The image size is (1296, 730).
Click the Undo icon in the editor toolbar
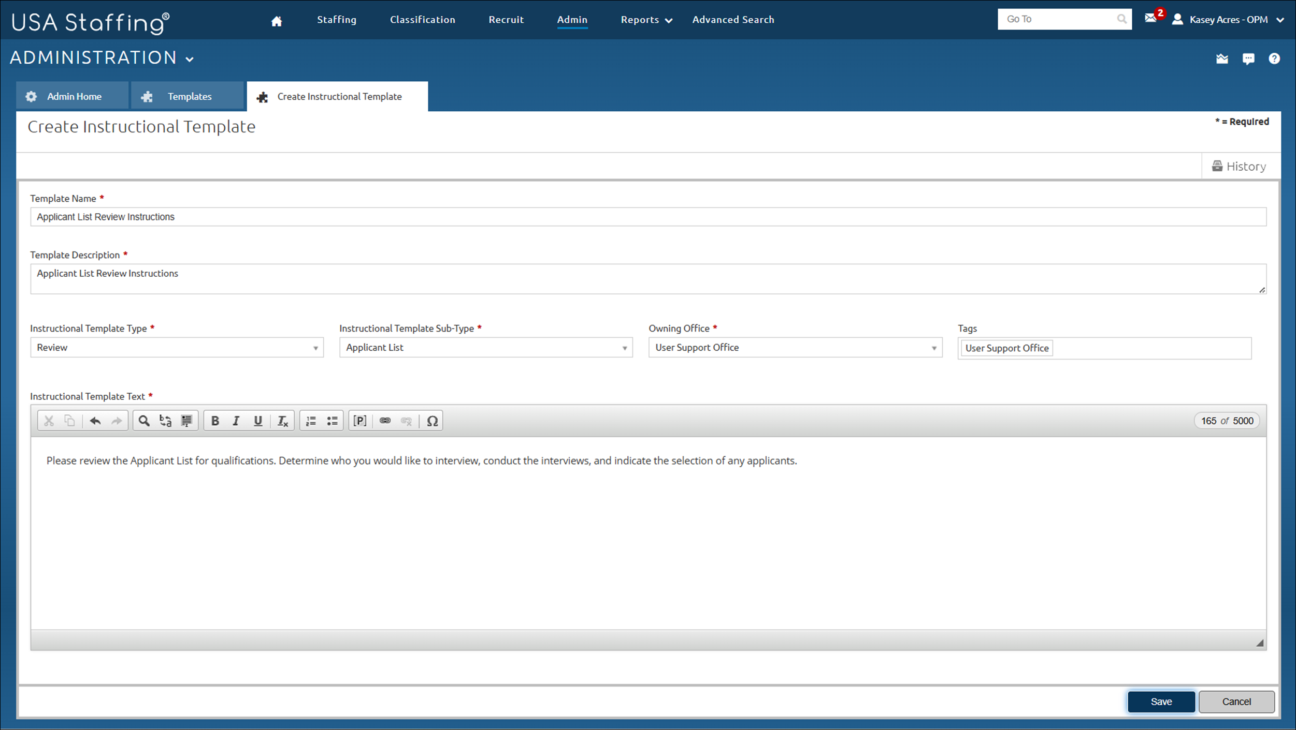pos(95,420)
